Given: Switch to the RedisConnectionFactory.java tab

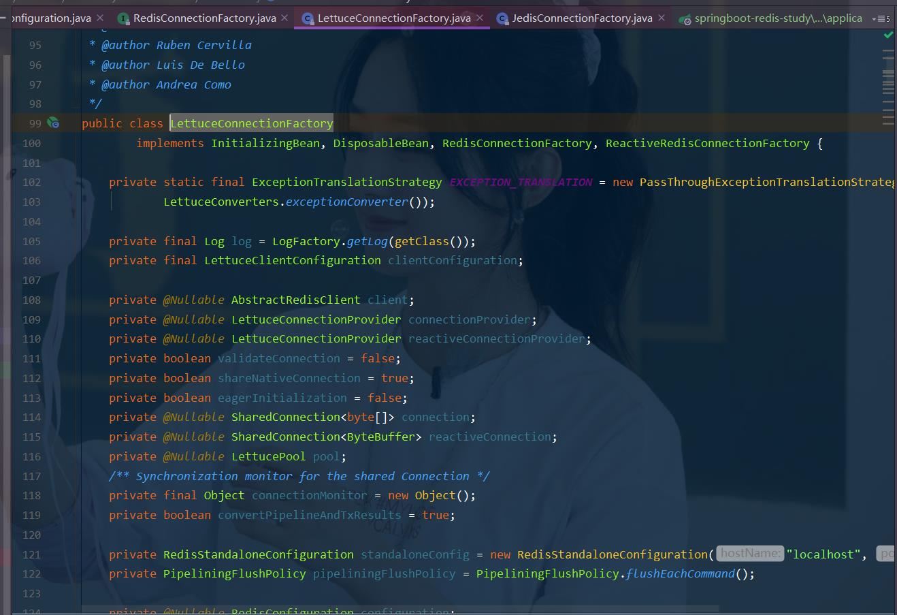Looking at the screenshot, I should point(204,18).
